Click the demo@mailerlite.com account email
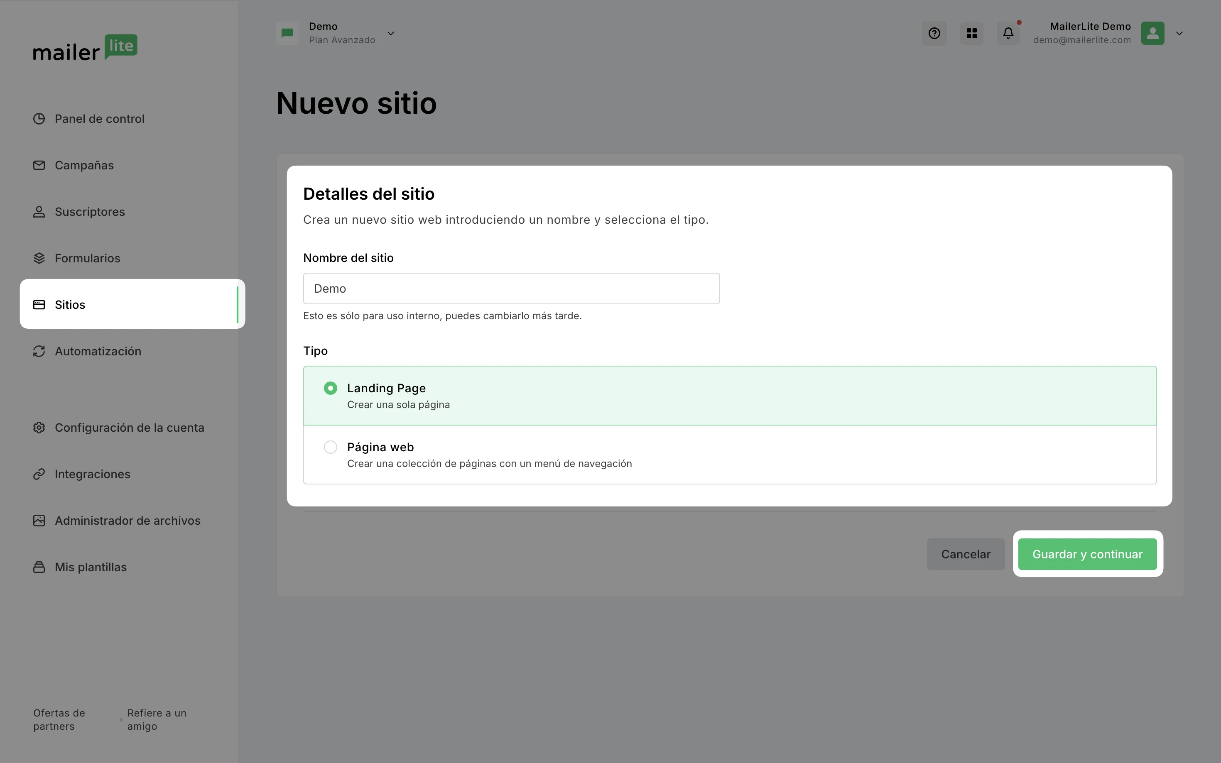This screenshot has height=763, width=1221. (x=1082, y=40)
